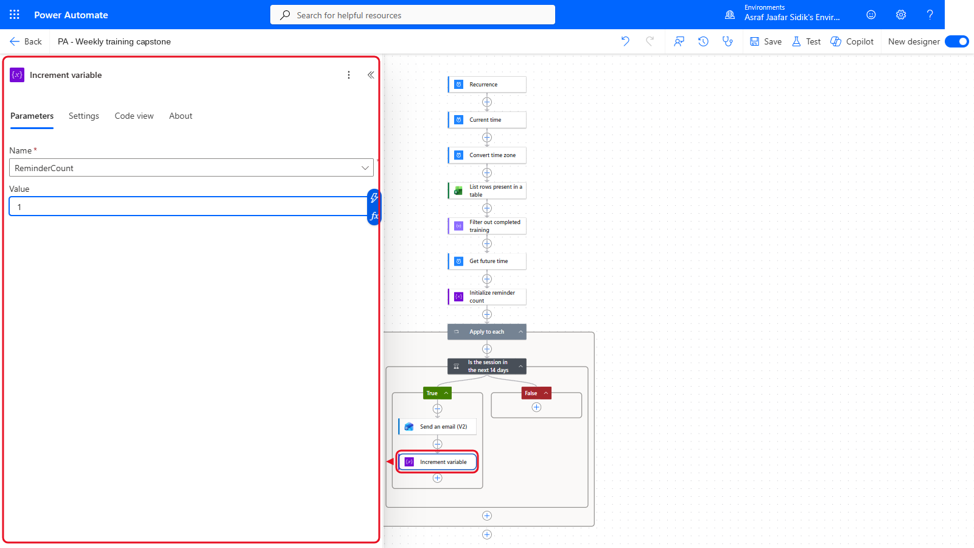
Task: Select List rows present in a table
Action: point(487,191)
